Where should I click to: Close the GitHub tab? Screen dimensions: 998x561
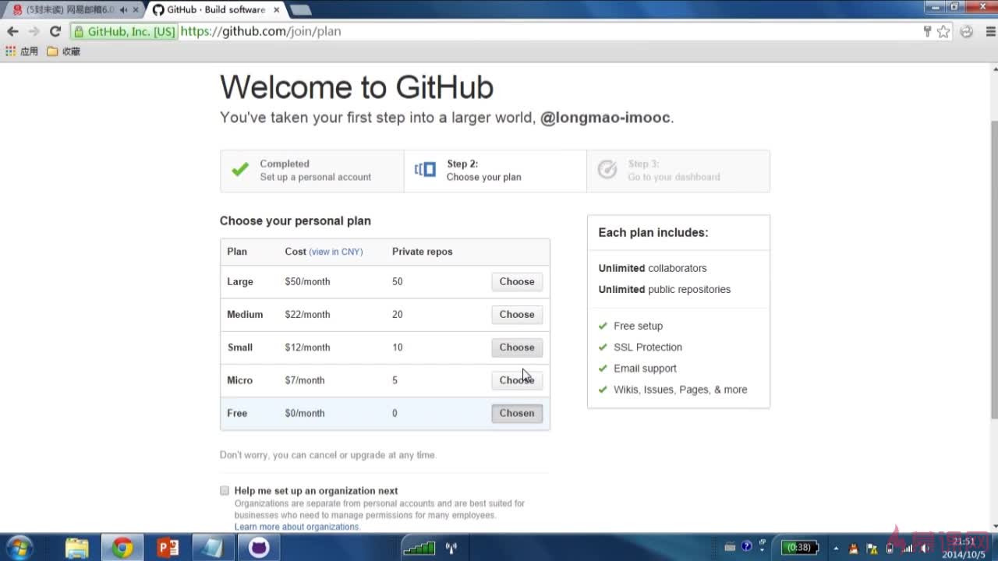tap(275, 10)
